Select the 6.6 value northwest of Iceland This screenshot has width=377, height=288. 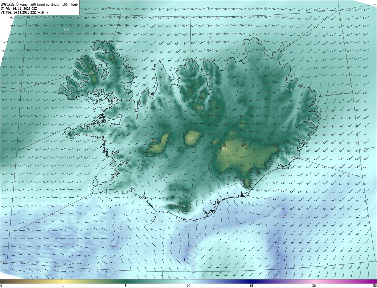coord(67,30)
